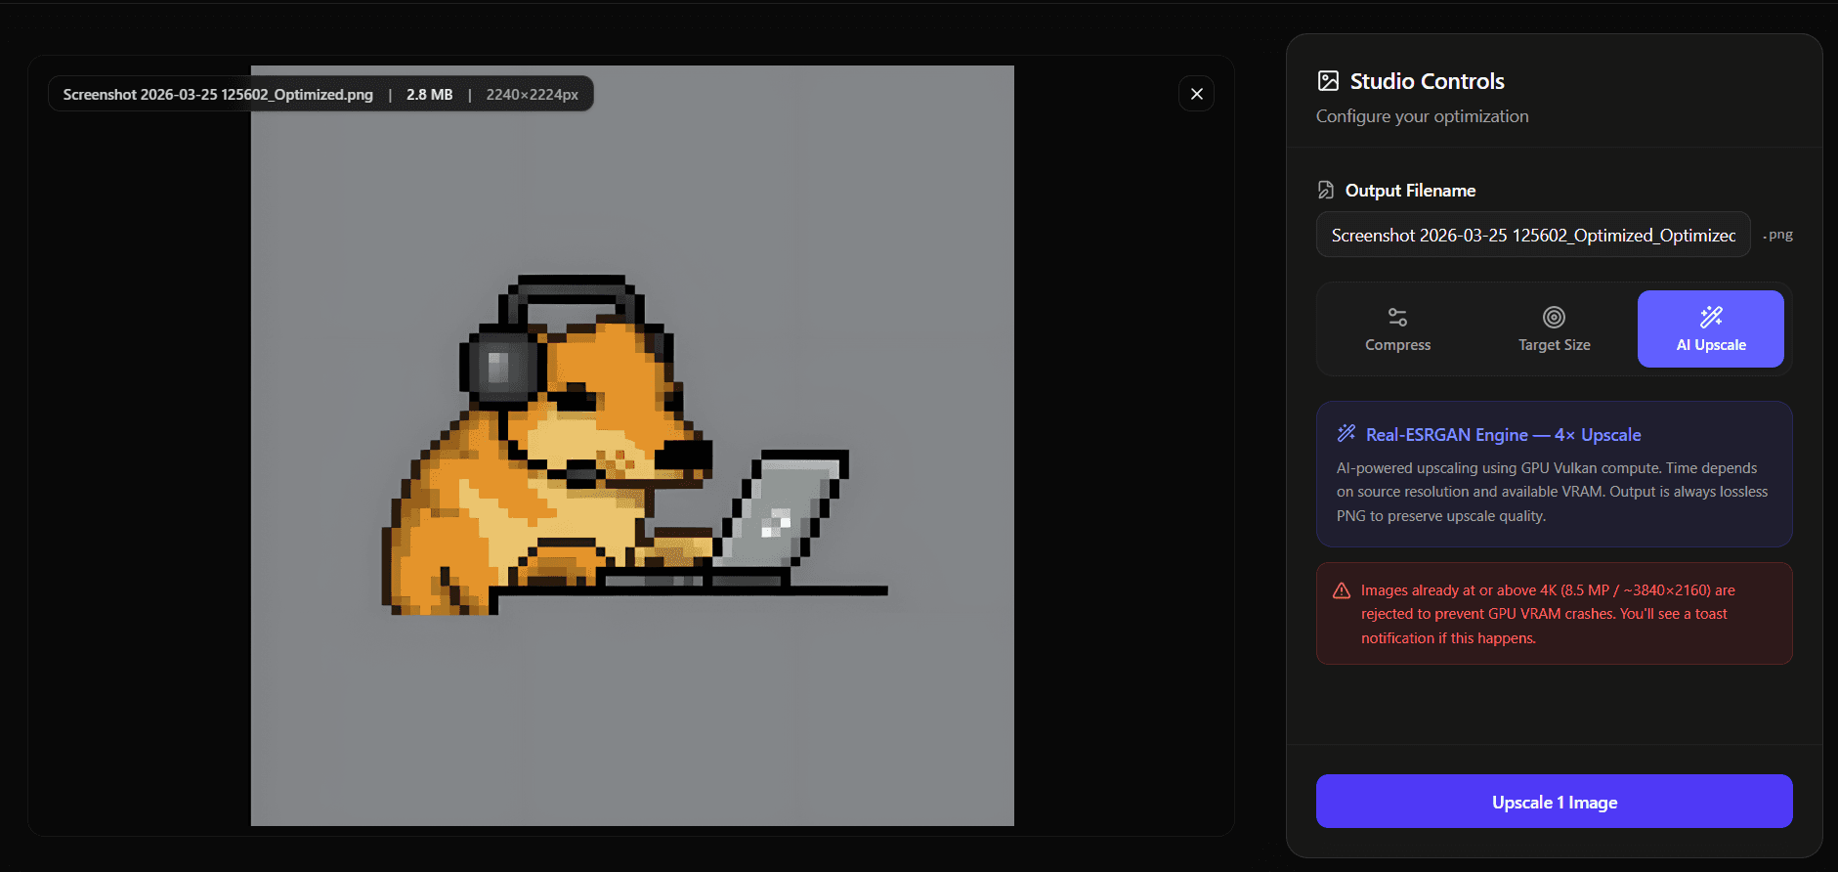Focus the Output Filename text field
The width and height of the screenshot is (1838, 872).
pos(1532,236)
